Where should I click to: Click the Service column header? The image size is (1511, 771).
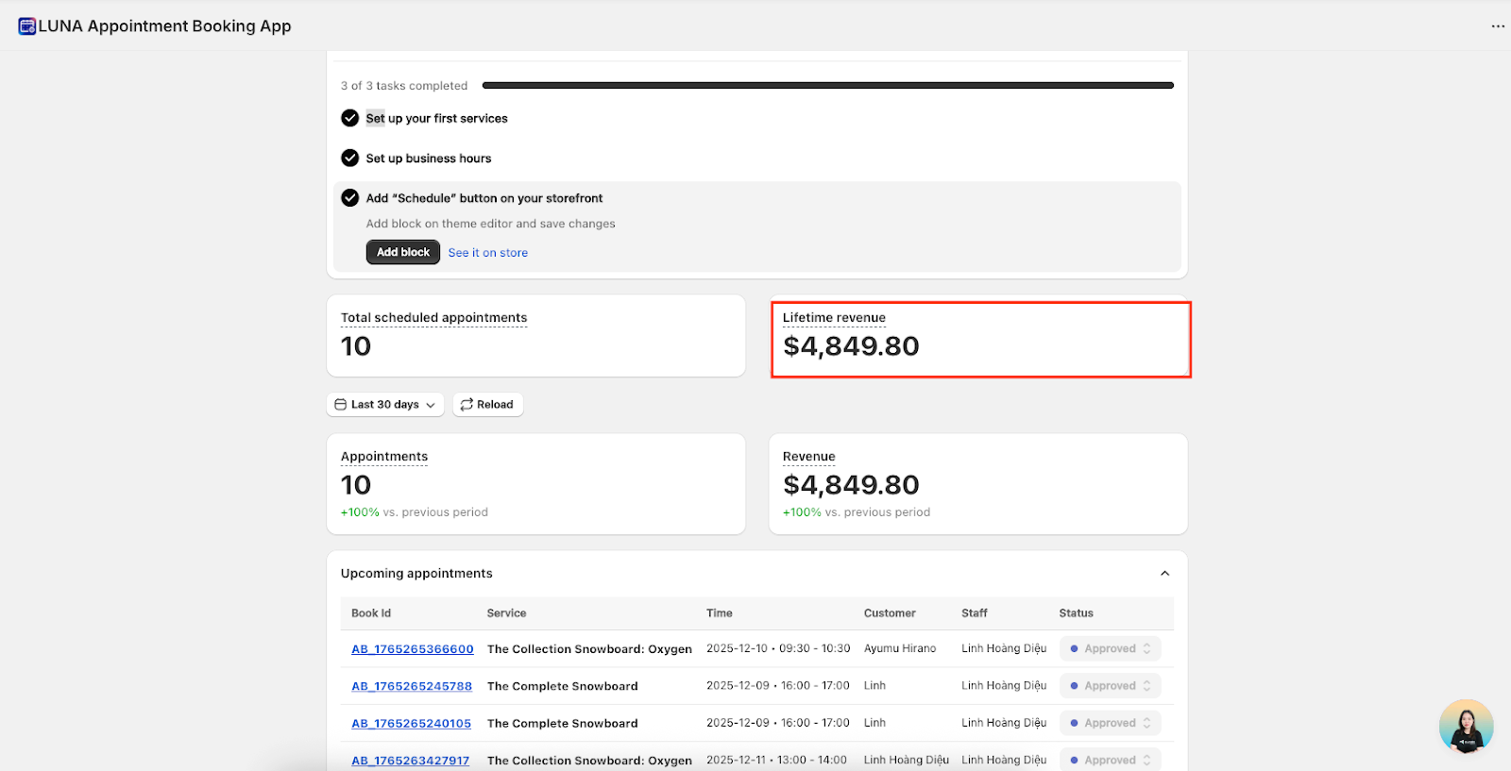(506, 613)
